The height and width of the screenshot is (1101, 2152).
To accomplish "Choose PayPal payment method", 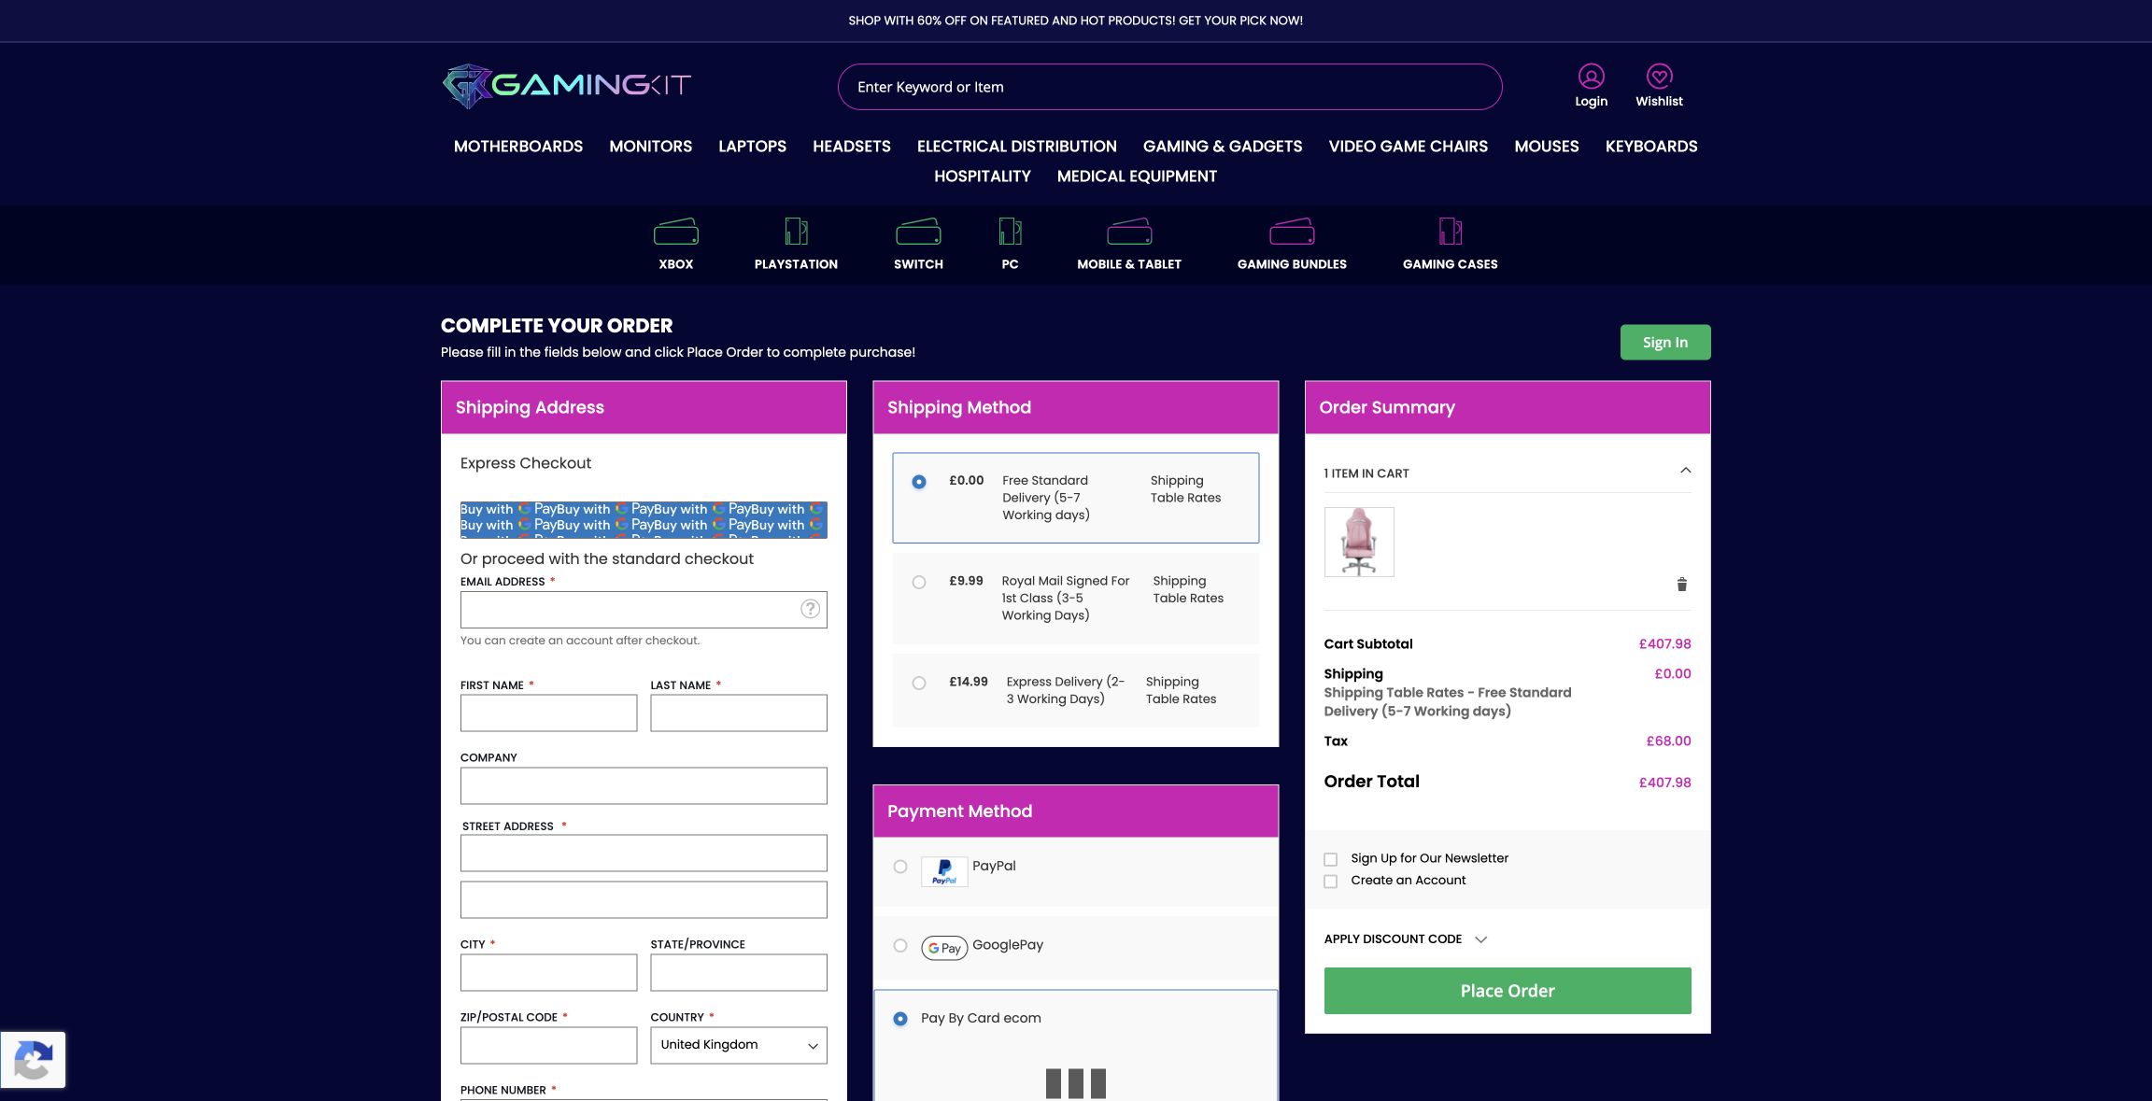I will 900,867.
